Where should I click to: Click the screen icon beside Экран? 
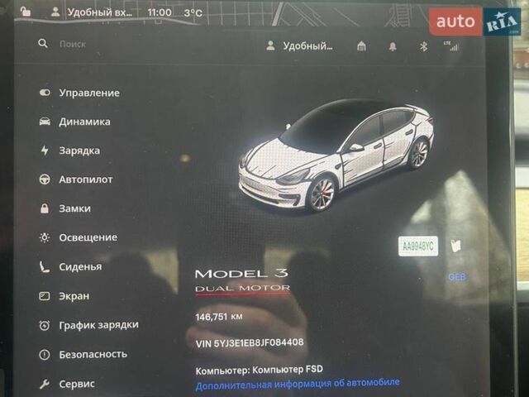point(45,296)
